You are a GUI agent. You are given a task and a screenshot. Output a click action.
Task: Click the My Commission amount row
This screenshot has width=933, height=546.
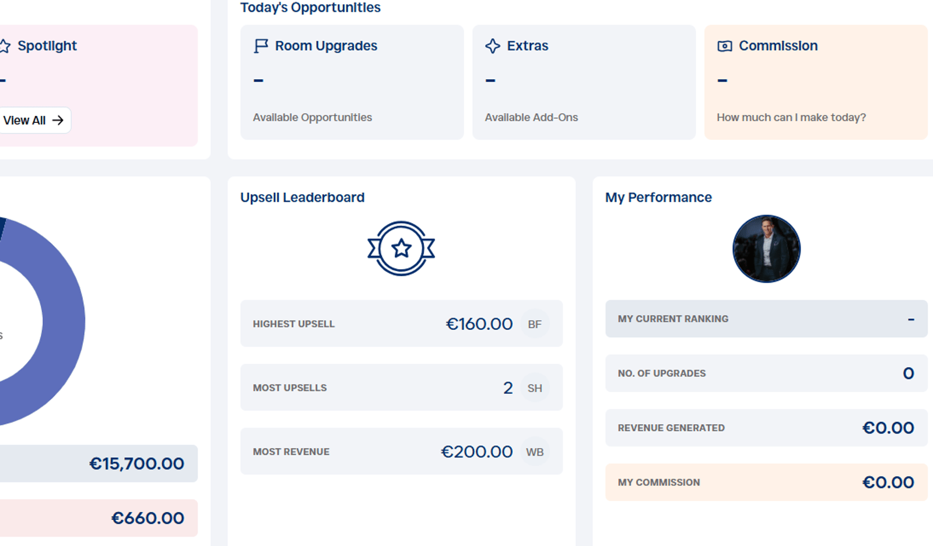pyautogui.click(x=766, y=482)
